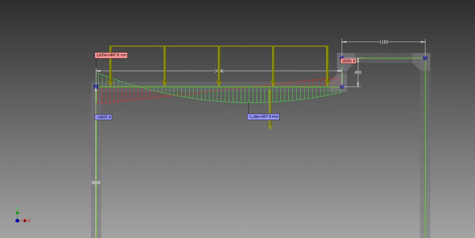This screenshot has width=475, height=238.
Task: Click the blue node at beam's left end
Action: pos(96,87)
